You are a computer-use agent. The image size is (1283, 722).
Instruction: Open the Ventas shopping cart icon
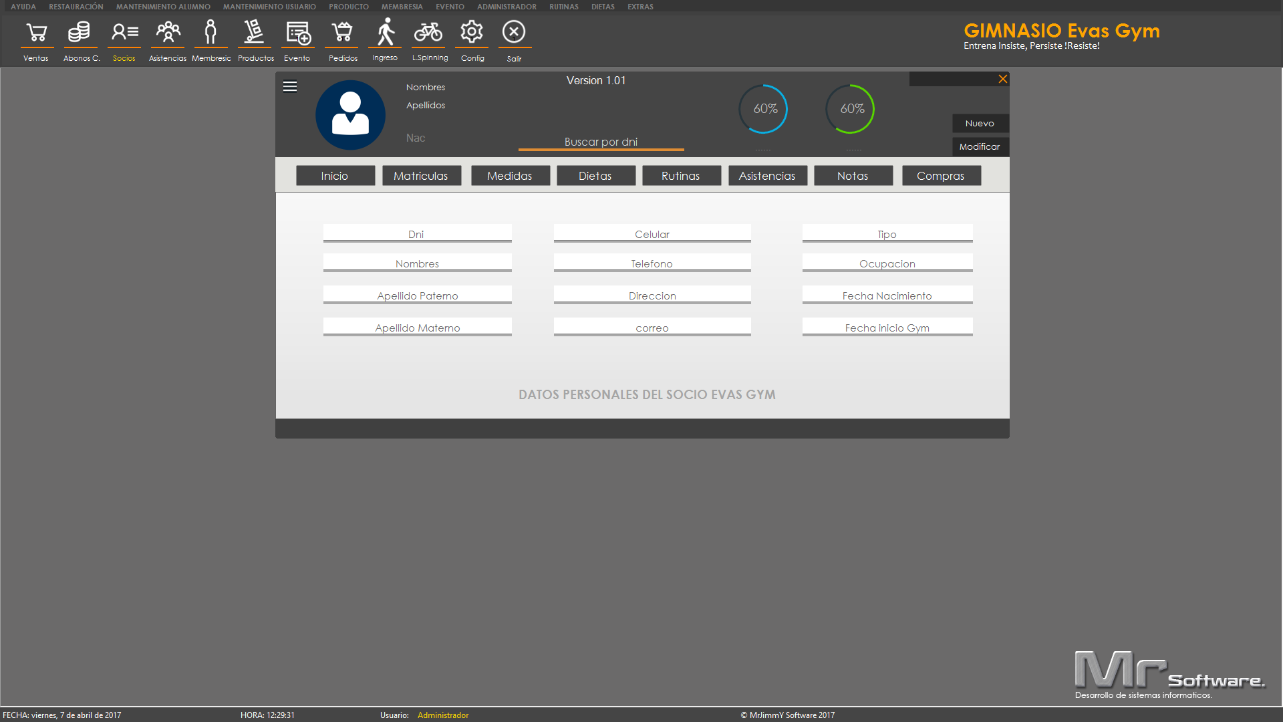tap(37, 33)
